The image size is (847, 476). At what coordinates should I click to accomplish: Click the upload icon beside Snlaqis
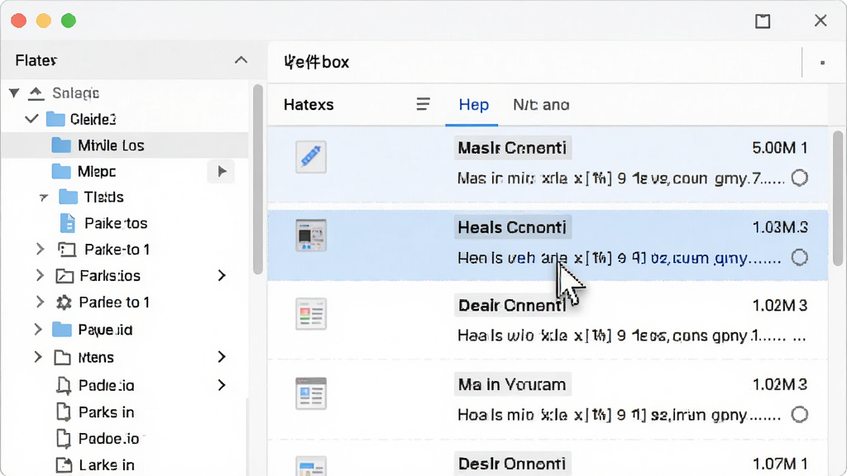tap(36, 93)
